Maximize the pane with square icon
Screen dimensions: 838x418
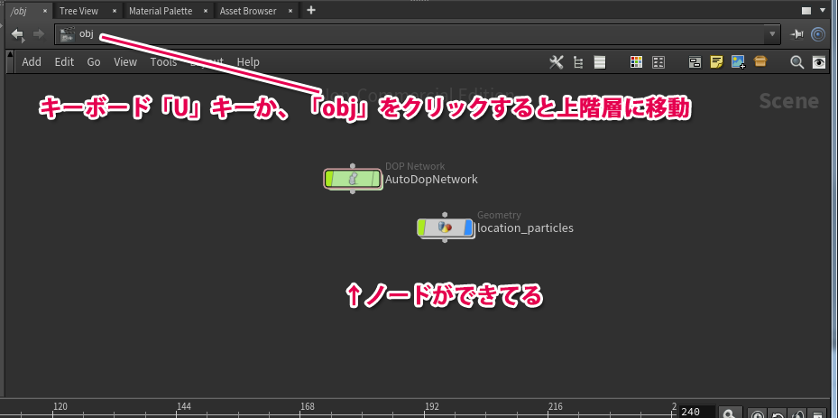click(x=806, y=11)
